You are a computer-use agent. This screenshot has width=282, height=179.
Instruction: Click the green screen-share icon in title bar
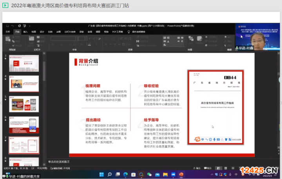click(x=6, y=6)
